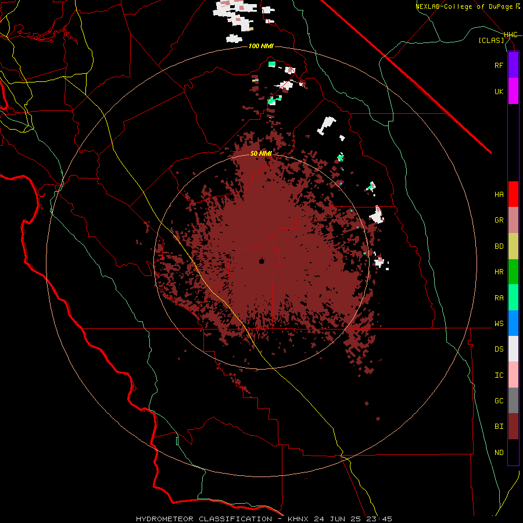Click the BD legend label
Image resolution: width=523 pixels, height=523 pixels.
pos(499,246)
